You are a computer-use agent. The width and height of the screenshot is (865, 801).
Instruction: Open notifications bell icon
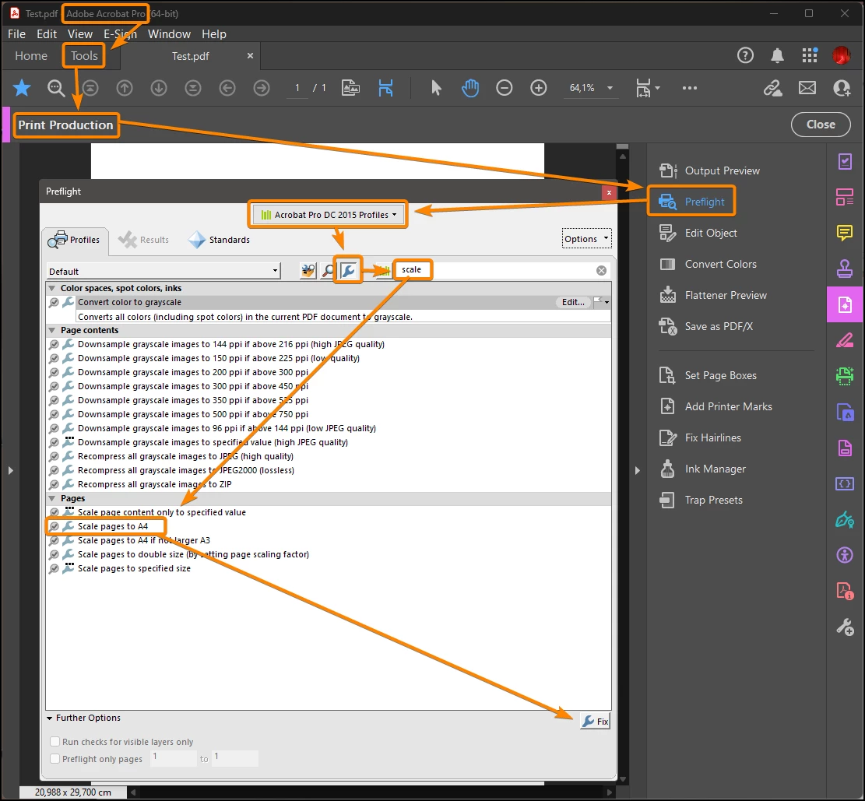click(777, 55)
